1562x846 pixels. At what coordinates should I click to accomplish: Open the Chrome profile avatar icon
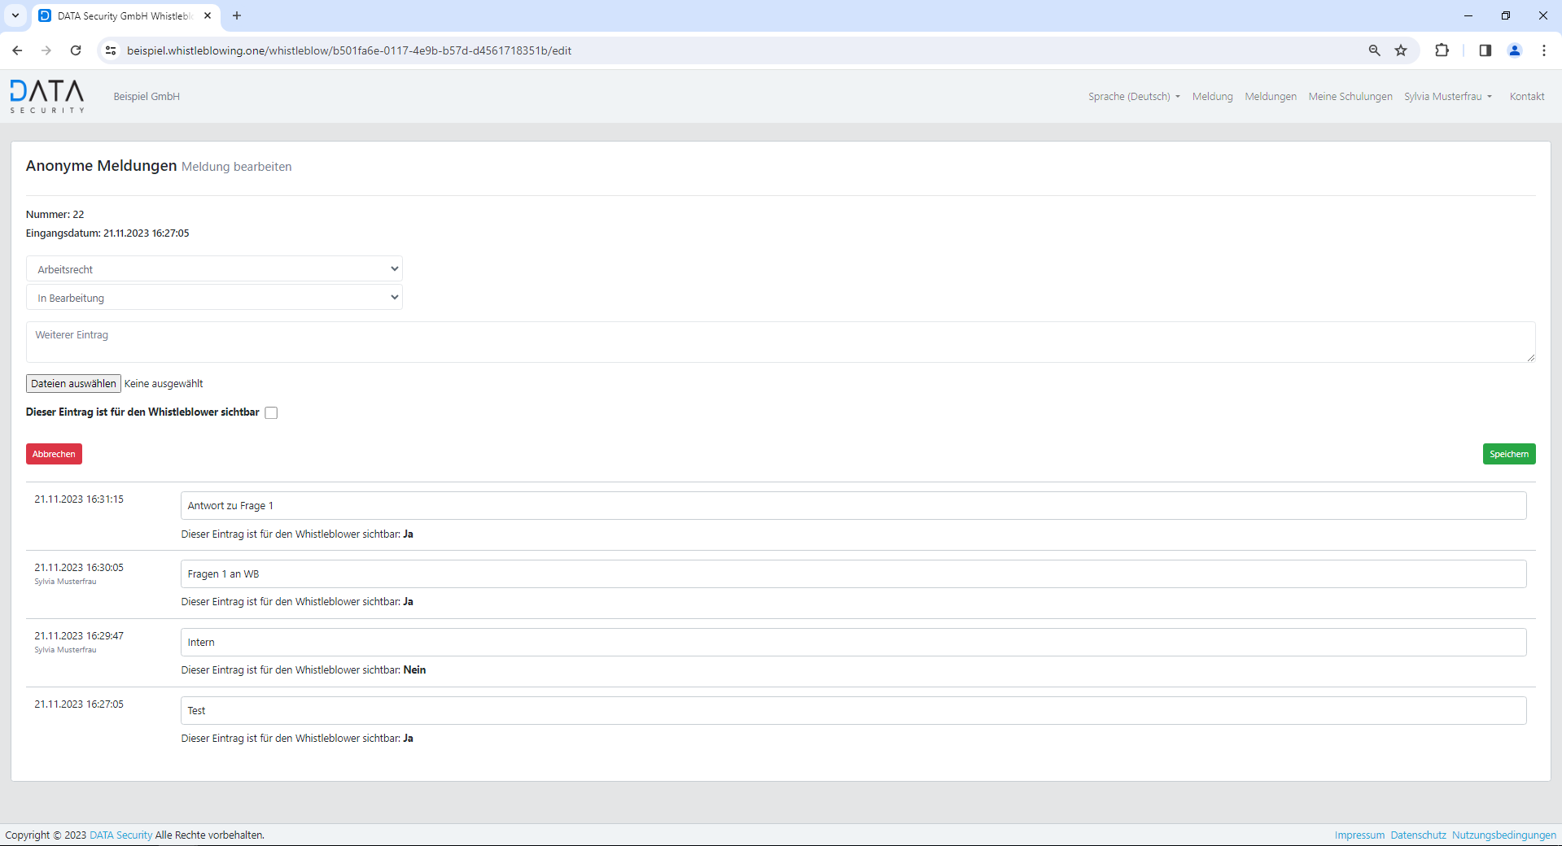pos(1514,50)
